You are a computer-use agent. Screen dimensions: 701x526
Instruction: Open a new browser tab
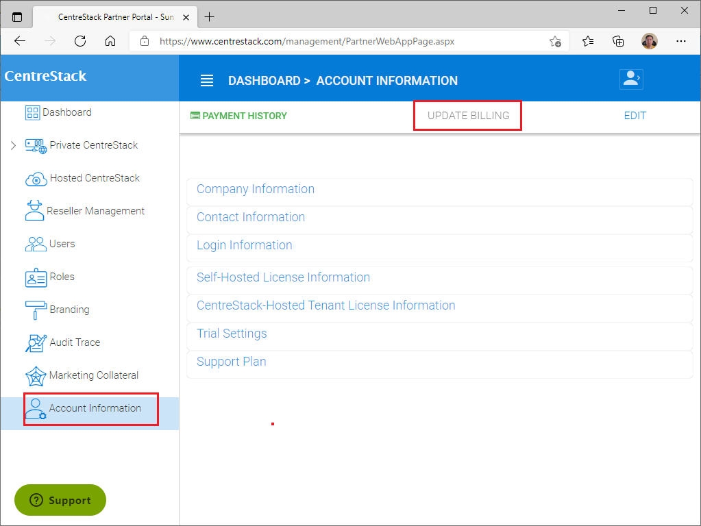209,17
